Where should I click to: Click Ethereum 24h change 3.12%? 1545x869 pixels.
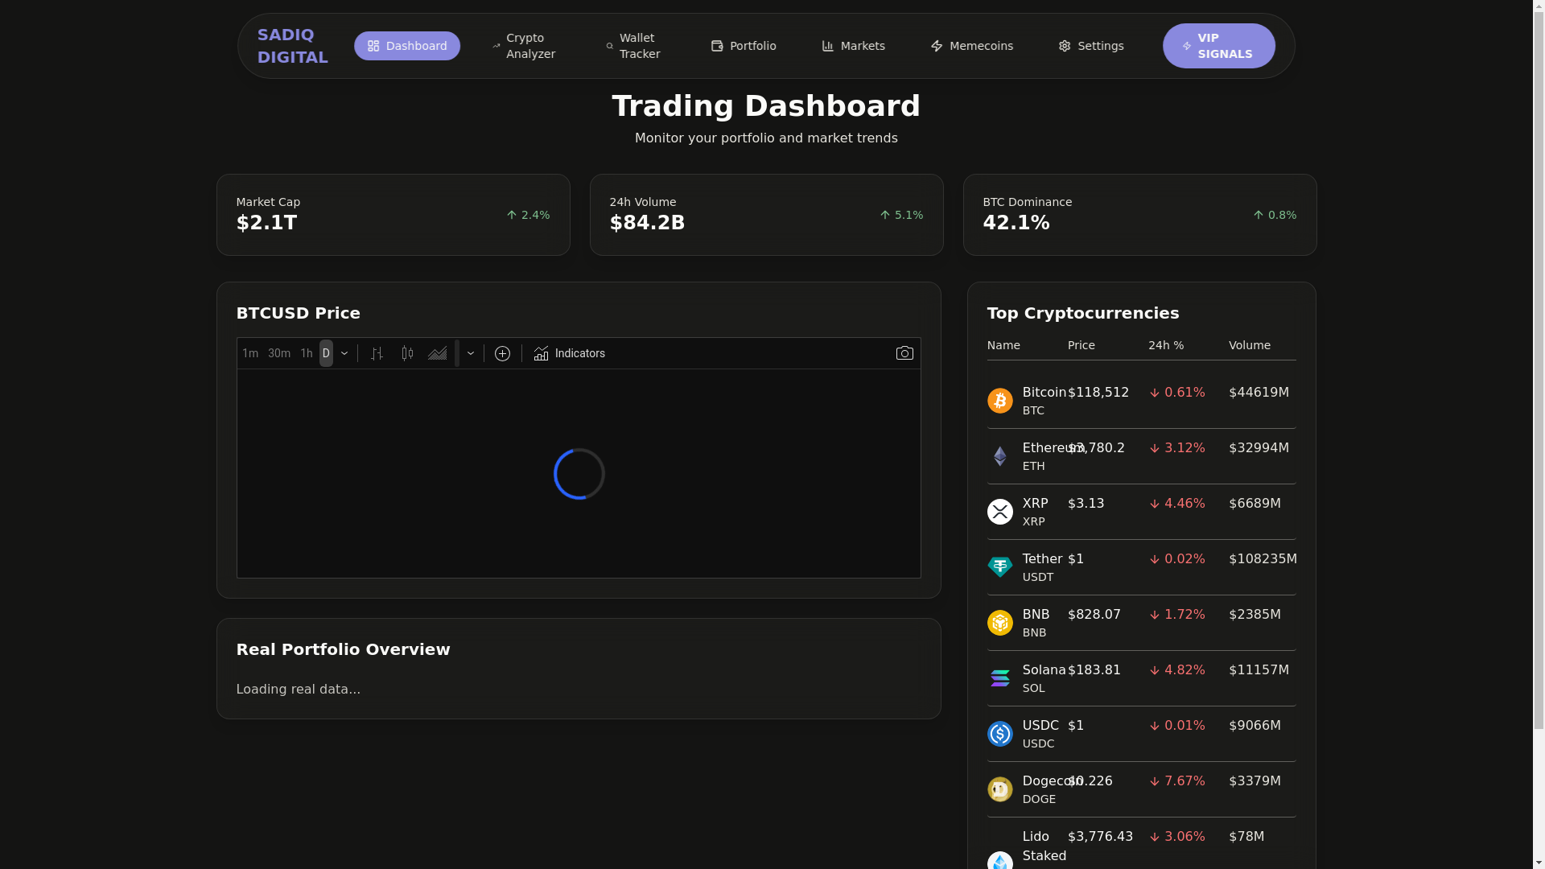click(x=1177, y=448)
